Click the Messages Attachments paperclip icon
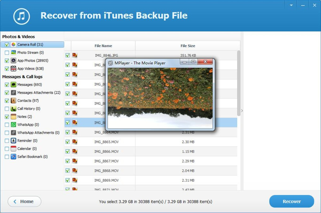The image size is (321, 213). 13,93
